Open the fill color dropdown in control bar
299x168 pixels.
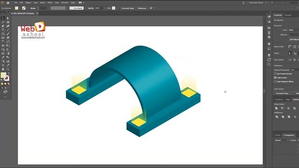(x=20, y=8)
